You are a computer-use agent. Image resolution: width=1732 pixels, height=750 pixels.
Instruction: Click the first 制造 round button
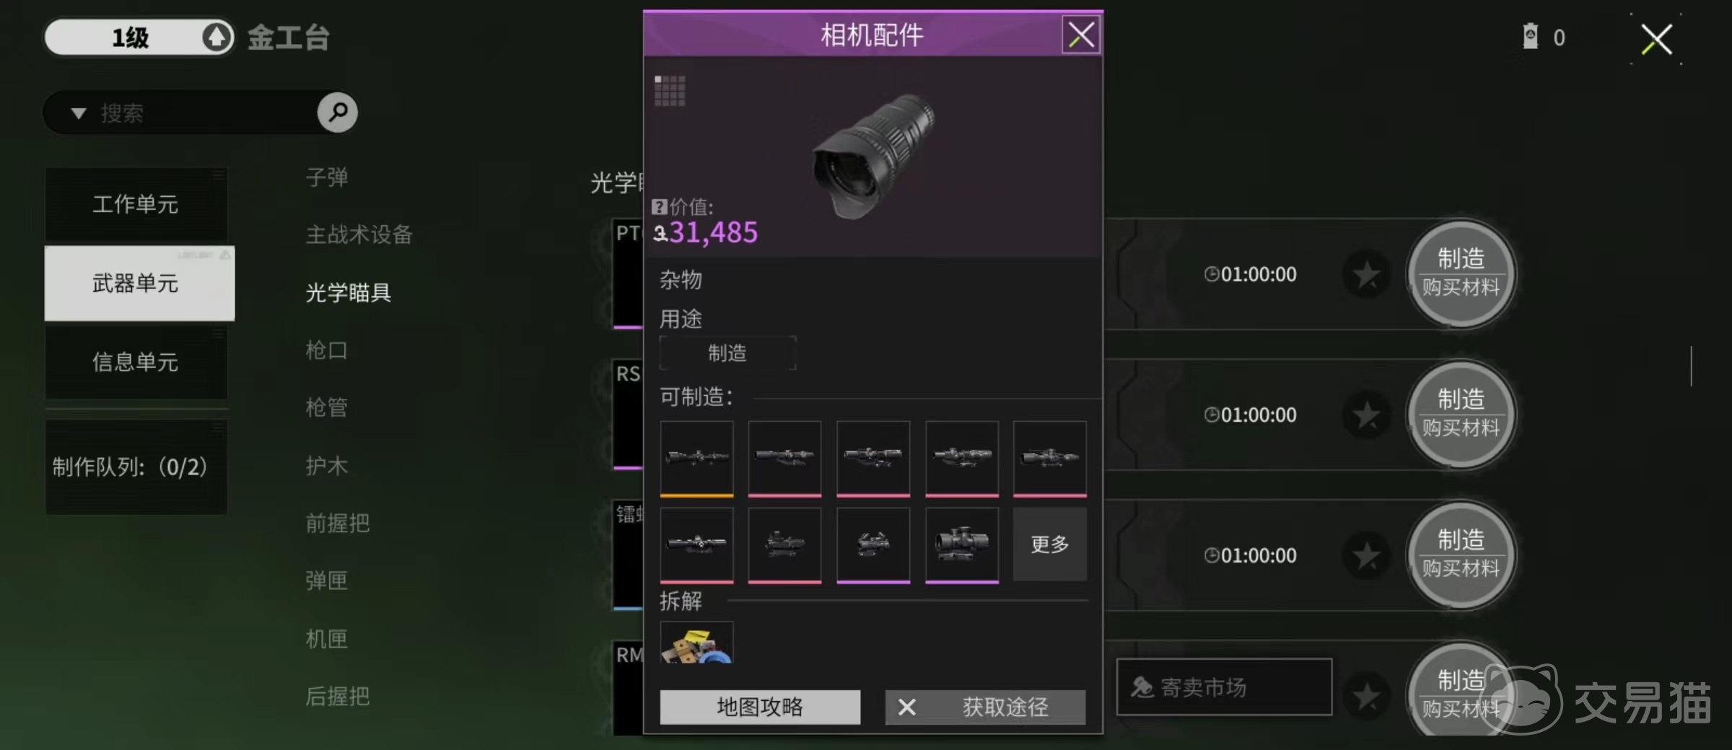click(1461, 273)
